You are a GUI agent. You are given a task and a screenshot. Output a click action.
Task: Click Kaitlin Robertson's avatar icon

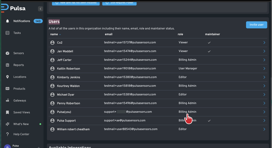[x=52, y=69]
